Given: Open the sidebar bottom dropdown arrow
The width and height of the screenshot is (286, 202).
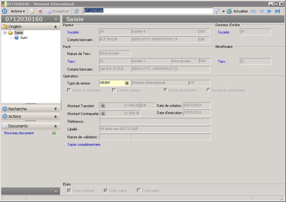Looking at the screenshot, I should 56,191.
